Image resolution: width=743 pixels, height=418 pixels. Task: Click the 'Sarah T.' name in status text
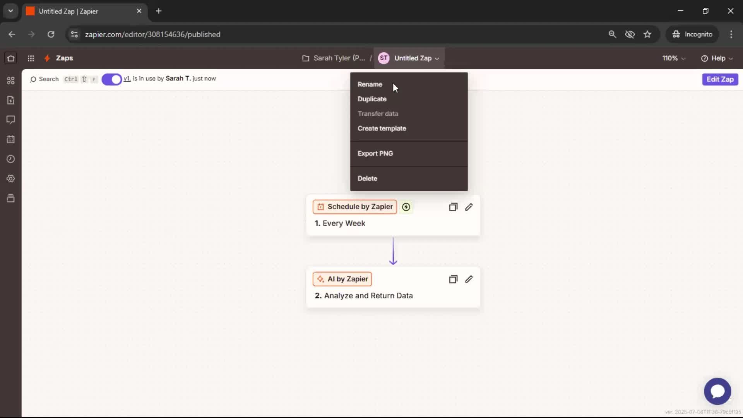point(178,79)
